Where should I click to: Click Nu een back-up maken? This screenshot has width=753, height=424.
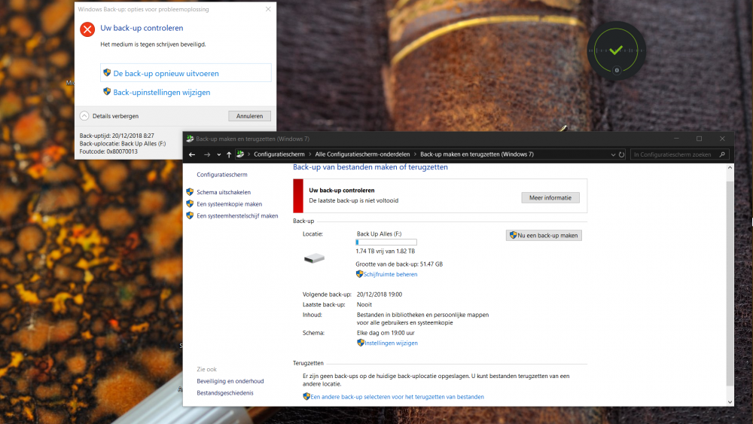tap(544, 235)
